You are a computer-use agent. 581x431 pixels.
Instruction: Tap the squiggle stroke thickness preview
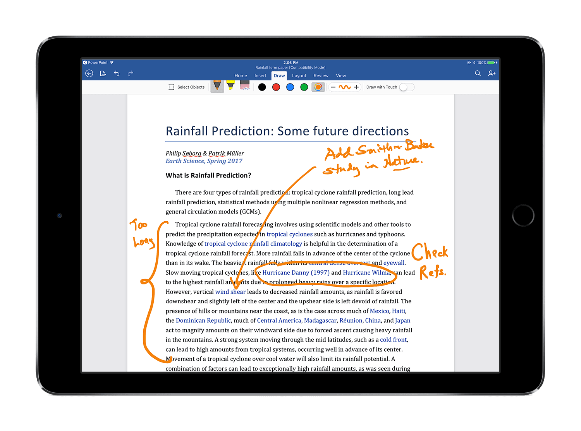click(x=345, y=87)
